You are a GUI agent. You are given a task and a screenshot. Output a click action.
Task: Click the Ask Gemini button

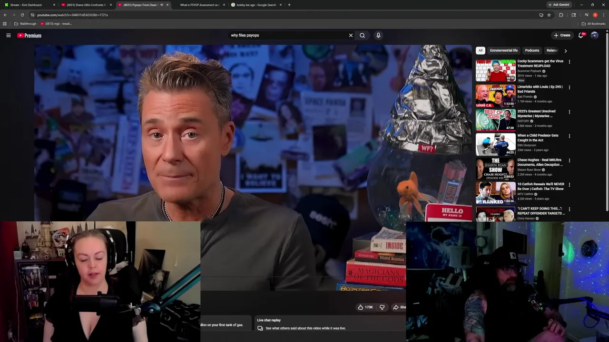coord(559,5)
